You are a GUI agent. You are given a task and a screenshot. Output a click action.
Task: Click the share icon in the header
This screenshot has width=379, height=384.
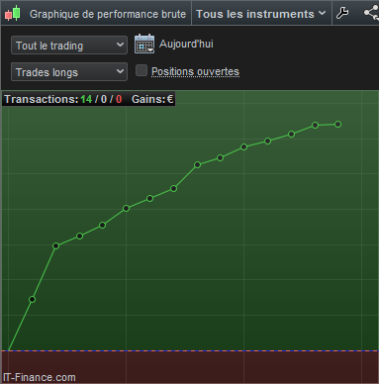click(371, 13)
